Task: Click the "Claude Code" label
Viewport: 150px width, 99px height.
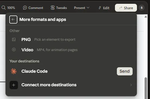Action: pyautogui.click(x=35, y=71)
